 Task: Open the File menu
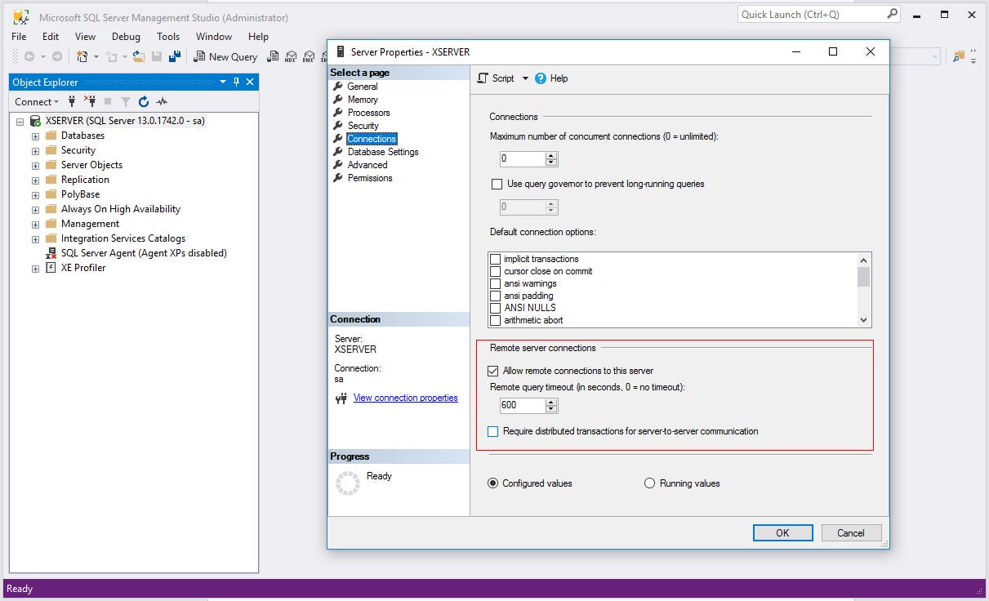[19, 37]
